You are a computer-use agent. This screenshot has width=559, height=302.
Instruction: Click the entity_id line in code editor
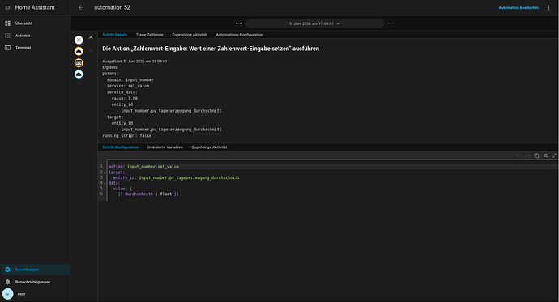pyautogui.click(x=176, y=177)
